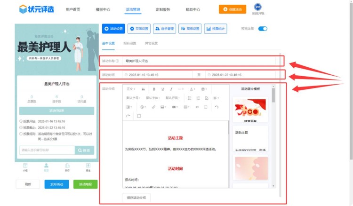Click the 发布活动 button
The width and height of the screenshot is (353, 206).
56,184
